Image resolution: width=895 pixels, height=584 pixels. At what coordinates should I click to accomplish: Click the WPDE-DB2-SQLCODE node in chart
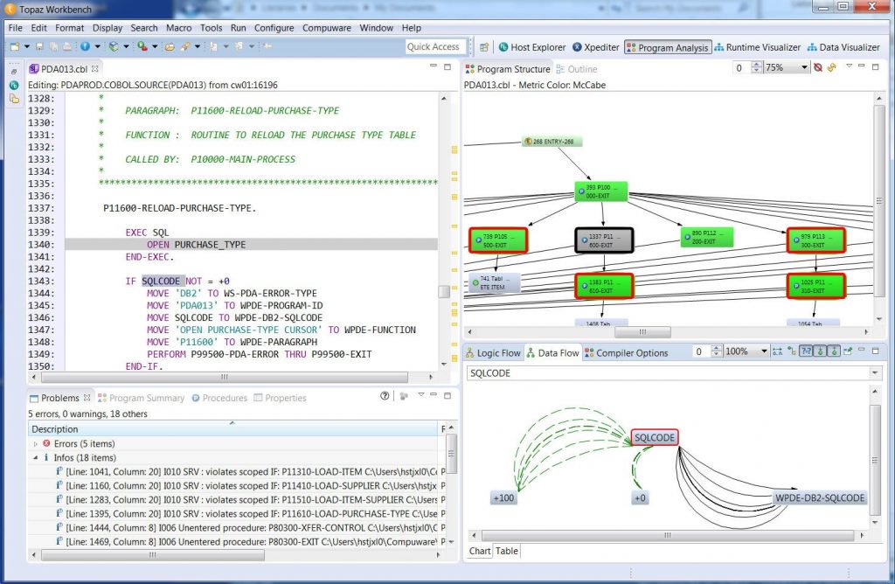(819, 497)
